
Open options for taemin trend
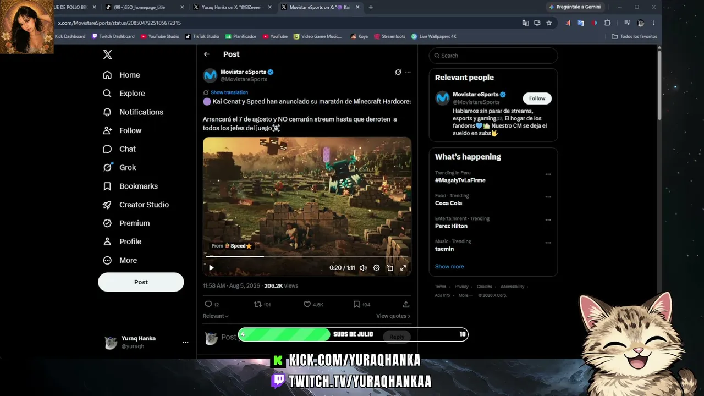coord(548,243)
